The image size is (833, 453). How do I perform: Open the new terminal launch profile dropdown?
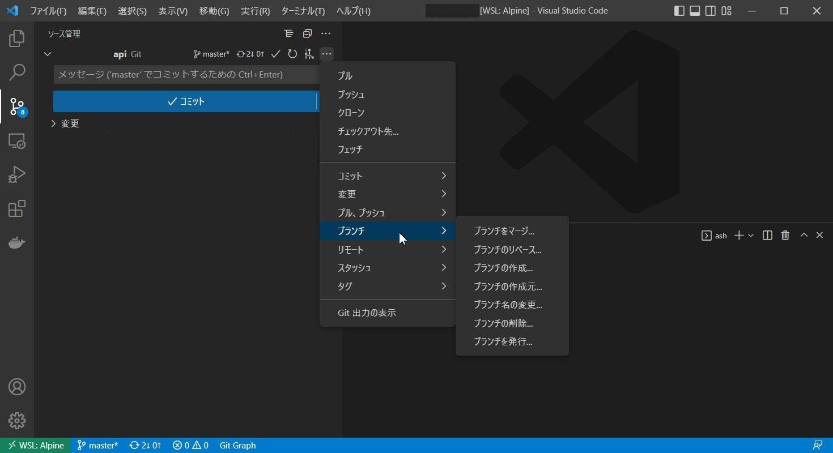coord(751,236)
